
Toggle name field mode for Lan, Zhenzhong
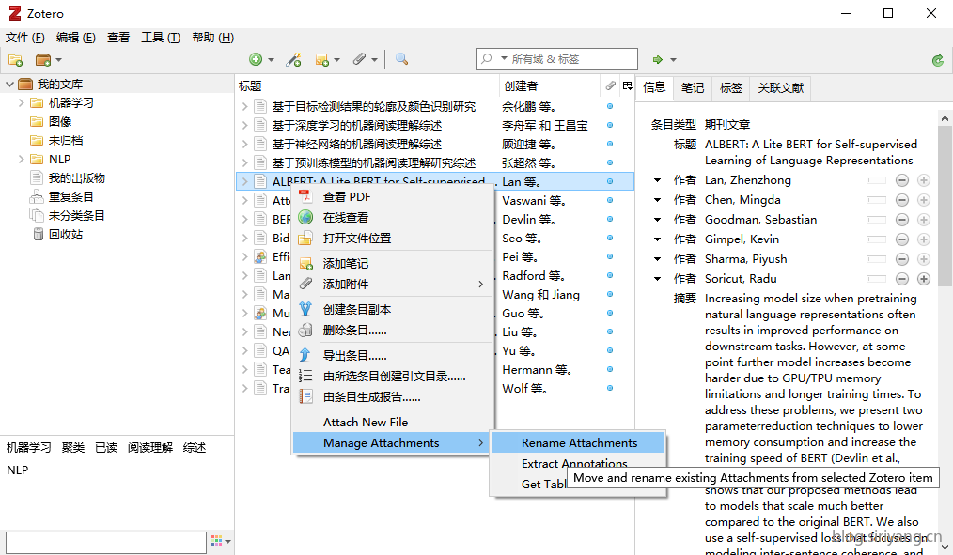click(876, 180)
